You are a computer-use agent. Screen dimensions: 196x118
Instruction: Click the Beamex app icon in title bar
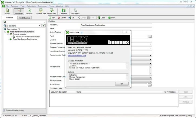(2, 2)
